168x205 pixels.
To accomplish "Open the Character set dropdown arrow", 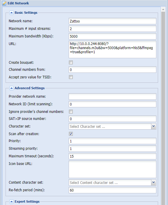I will coord(154,126).
